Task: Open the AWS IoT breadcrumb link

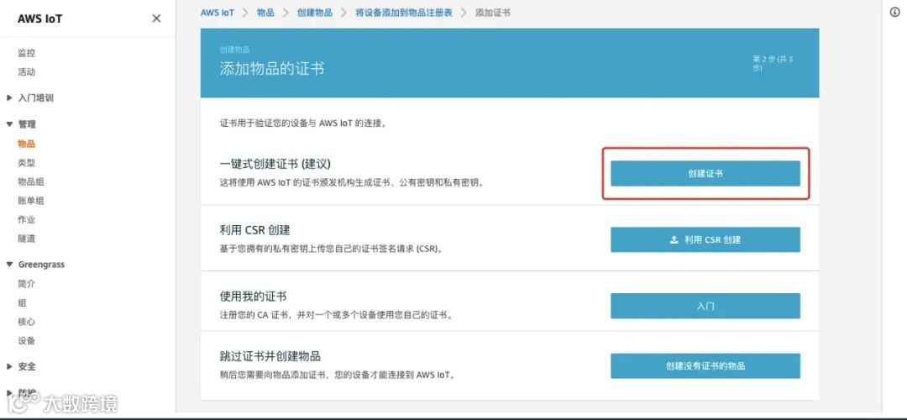Action: click(x=218, y=12)
